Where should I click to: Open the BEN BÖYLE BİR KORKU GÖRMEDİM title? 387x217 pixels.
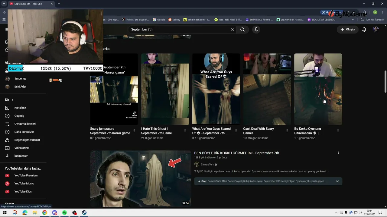coord(236,153)
